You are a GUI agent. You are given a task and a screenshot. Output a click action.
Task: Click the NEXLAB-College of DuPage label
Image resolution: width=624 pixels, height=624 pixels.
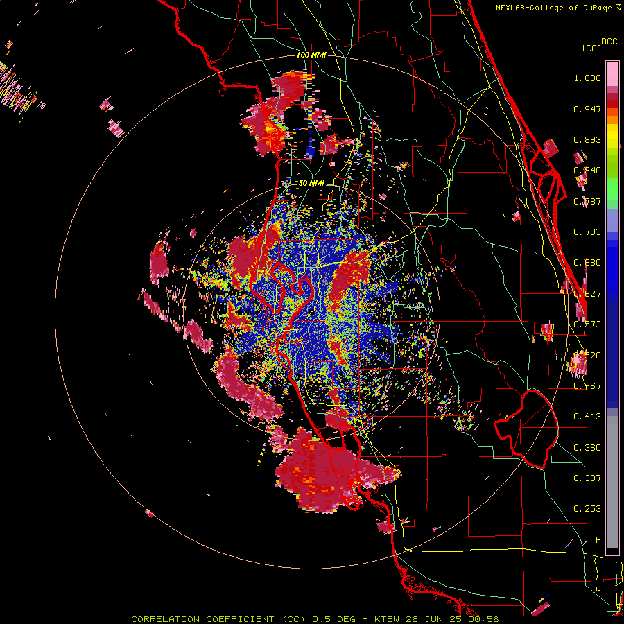pos(557,8)
